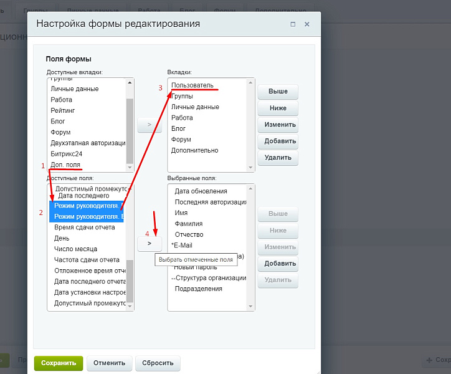Select Доп. поля in available tabs

(65, 165)
